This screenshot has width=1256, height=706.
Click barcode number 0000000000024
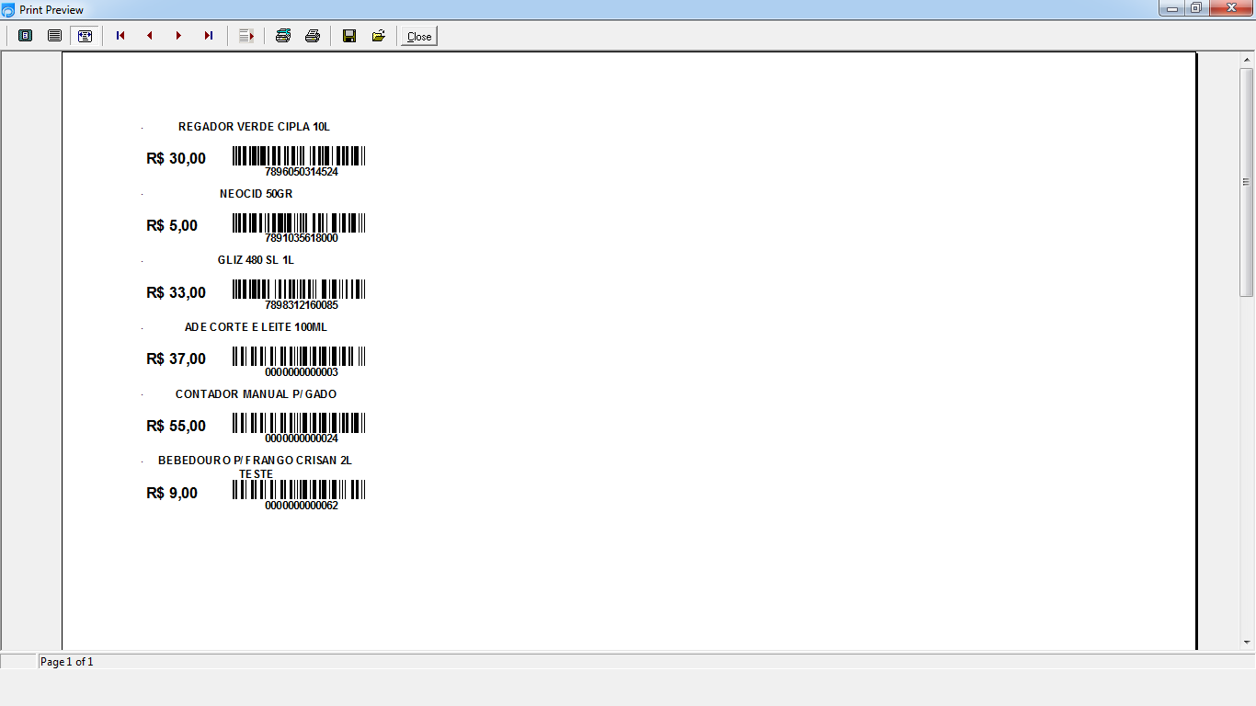click(302, 438)
